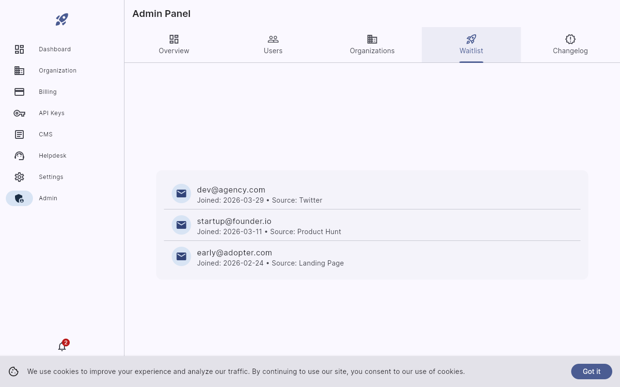The image size is (620, 387).
Task: Click the rocket logo at sidebar top
Action: (x=62, y=19)
